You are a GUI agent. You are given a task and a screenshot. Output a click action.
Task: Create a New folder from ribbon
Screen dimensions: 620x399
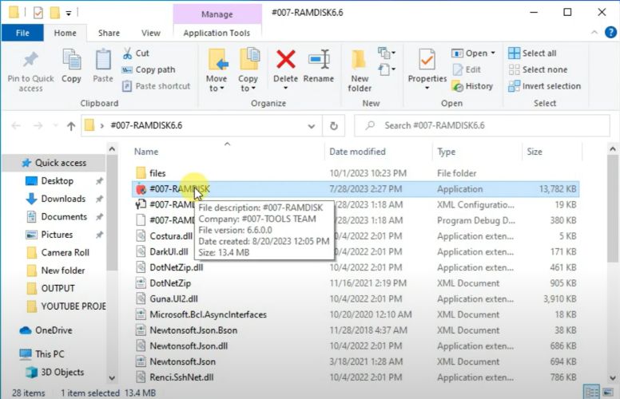pos(360,70)
